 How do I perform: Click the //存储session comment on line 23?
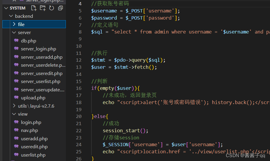tap(121, 138)
